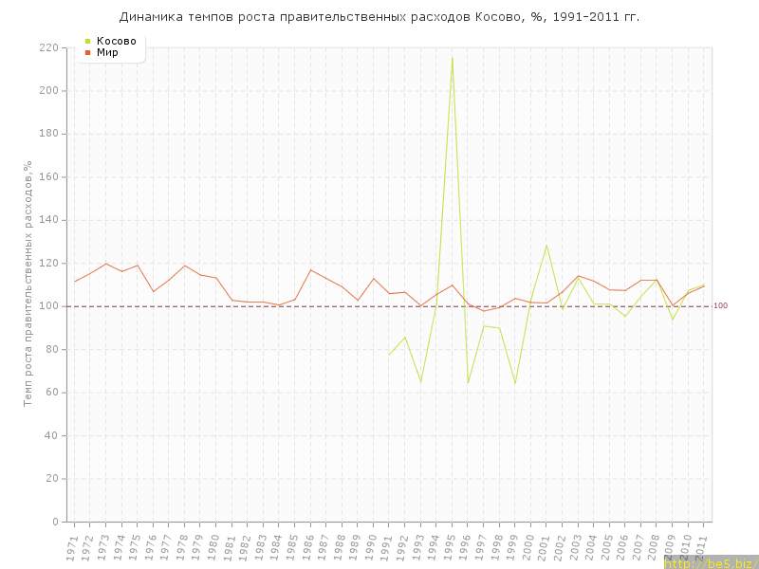Viewport: 759px width, 569px height.
Task: Click the orange Мир legend marker
Action: (x=87, y=52)
